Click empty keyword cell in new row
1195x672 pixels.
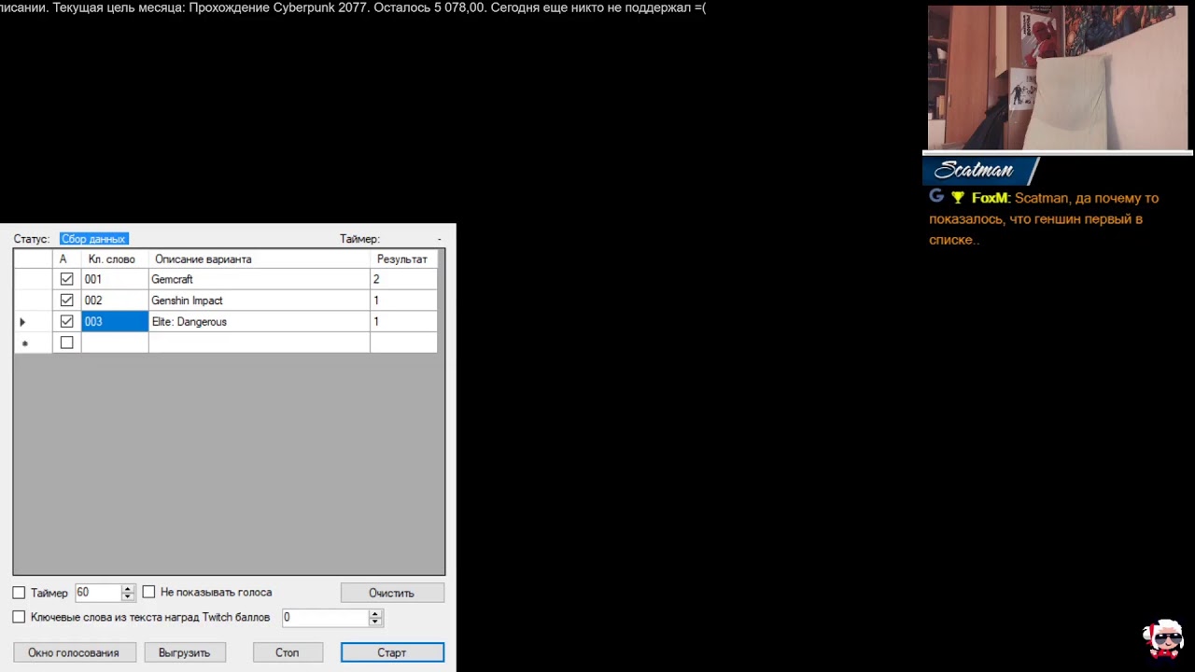[115, 343]
